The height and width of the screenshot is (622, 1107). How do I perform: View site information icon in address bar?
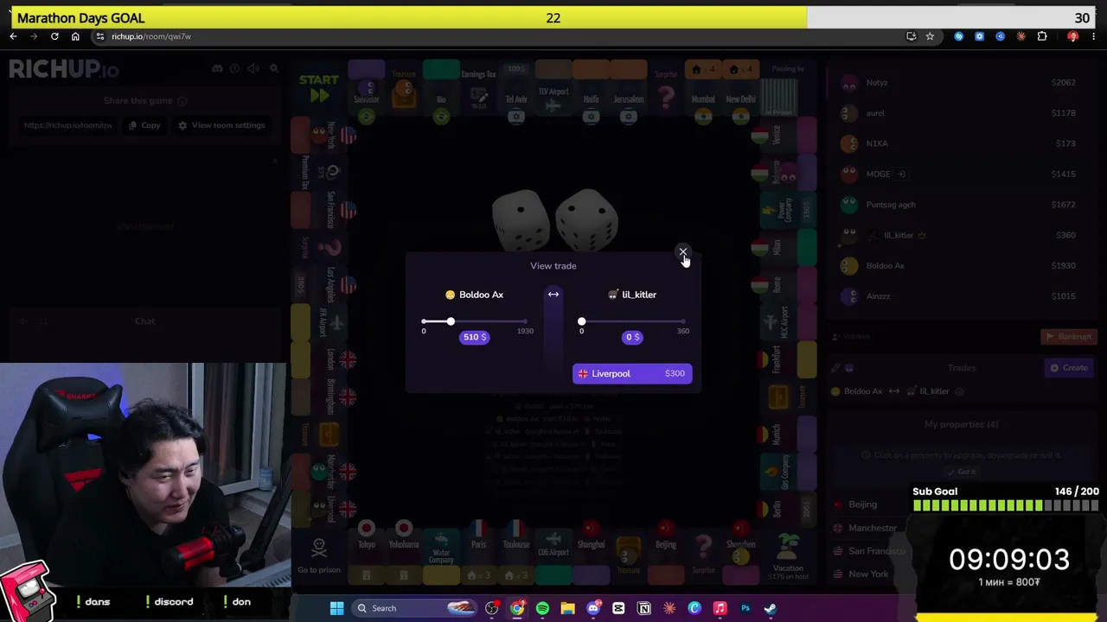tap(100, 36)
